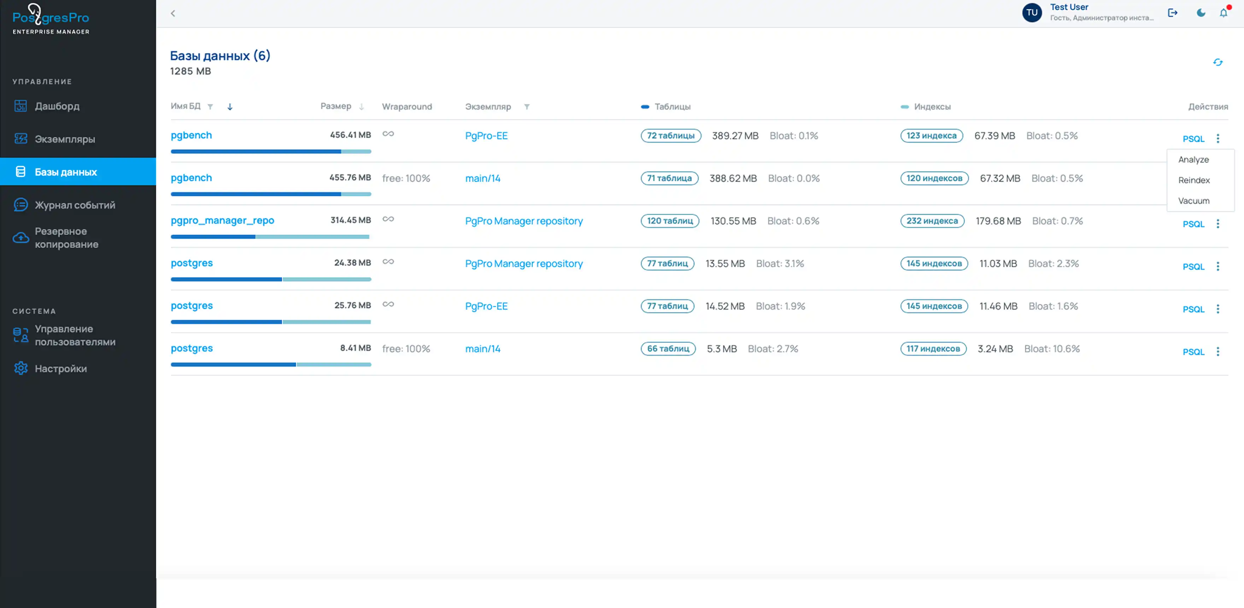
Task: Toggle Имя БД sort direction arrow
Action: (230, 107)
